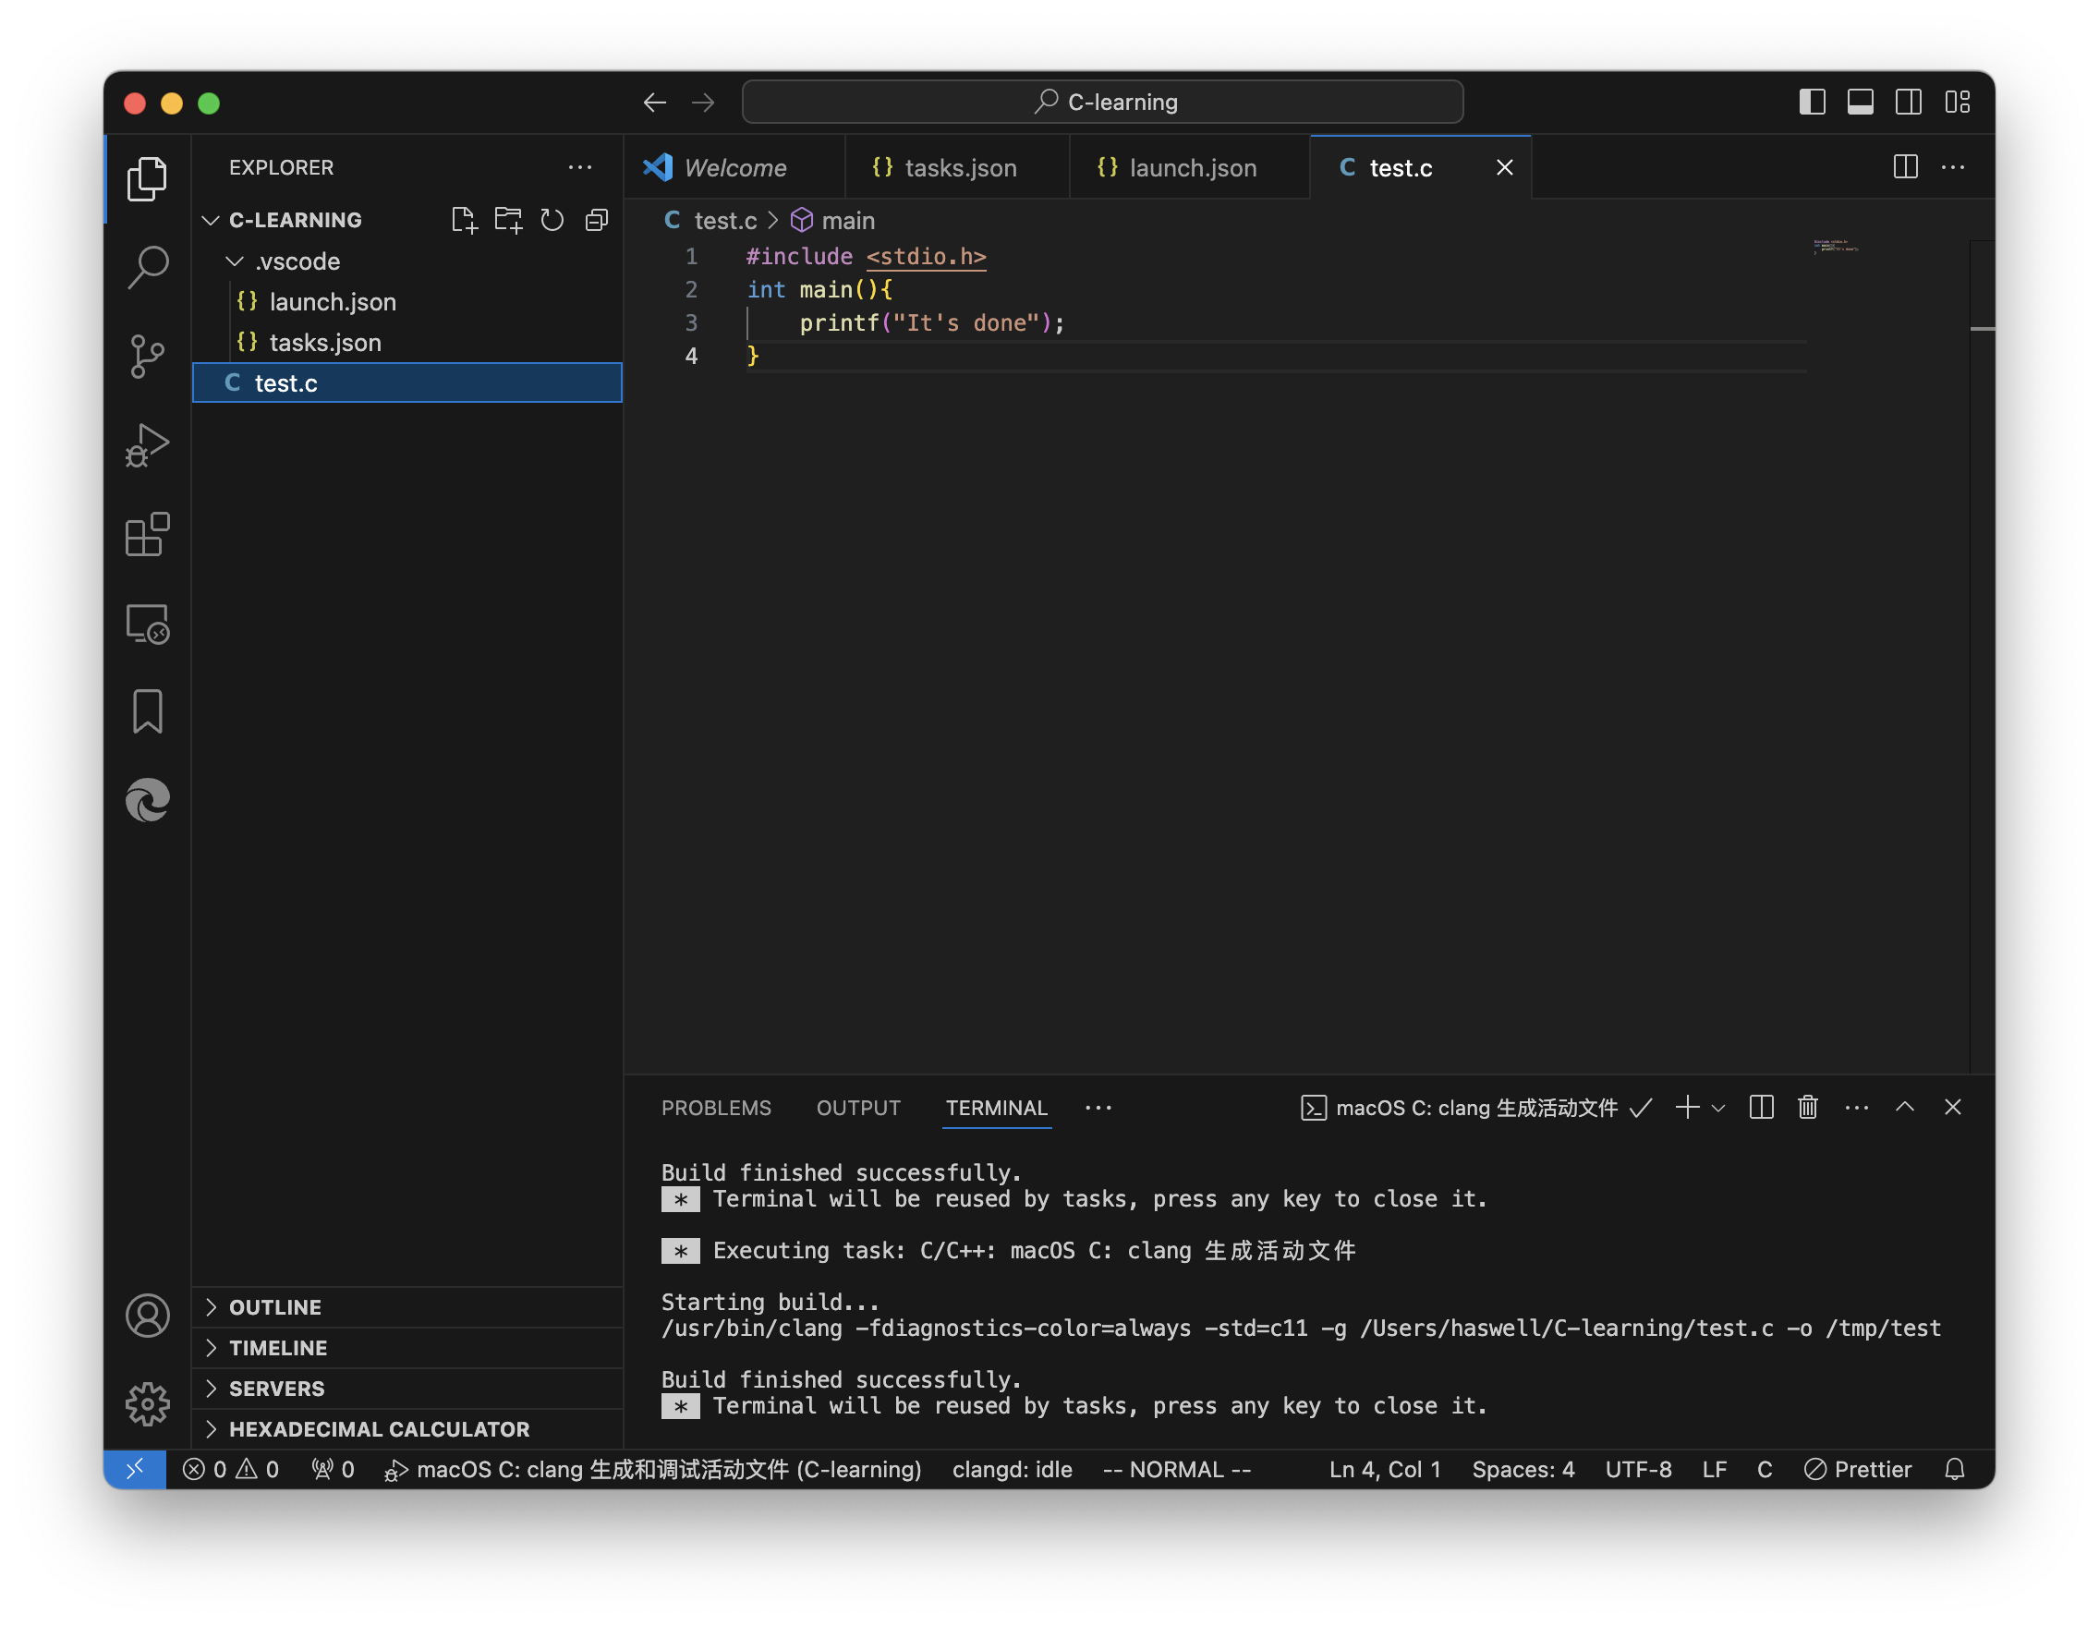Screen dimensions: 2099x1626
Task: Switch to the PROBLEMS panel tab
Action: [716, 1108]
